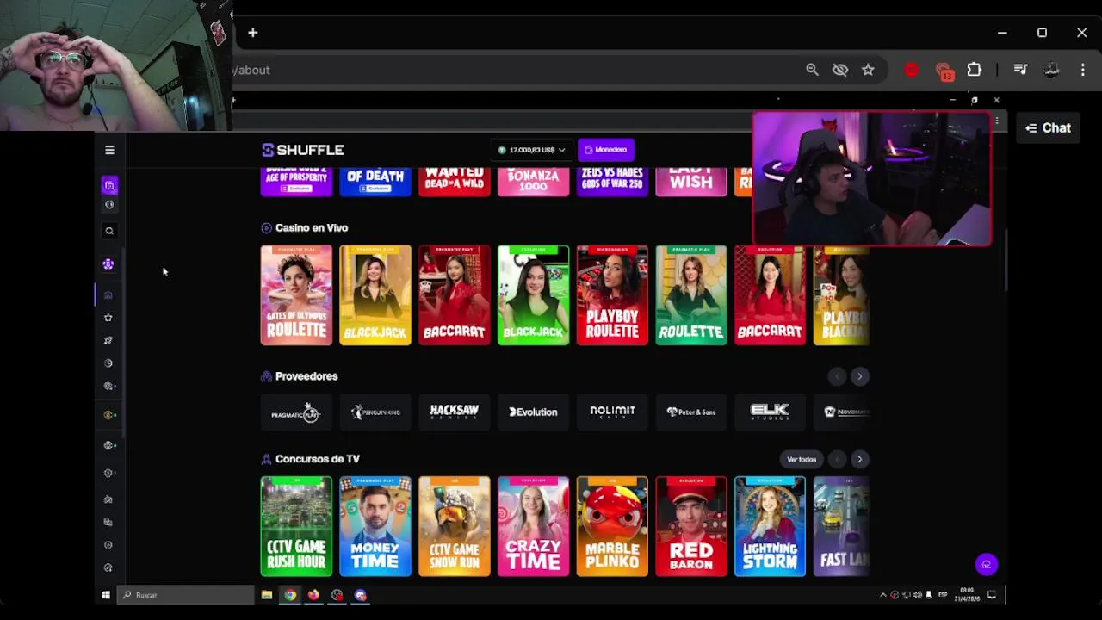
Task: Select the purple casino mode icon in sidebar
Action: coord(109,185)
